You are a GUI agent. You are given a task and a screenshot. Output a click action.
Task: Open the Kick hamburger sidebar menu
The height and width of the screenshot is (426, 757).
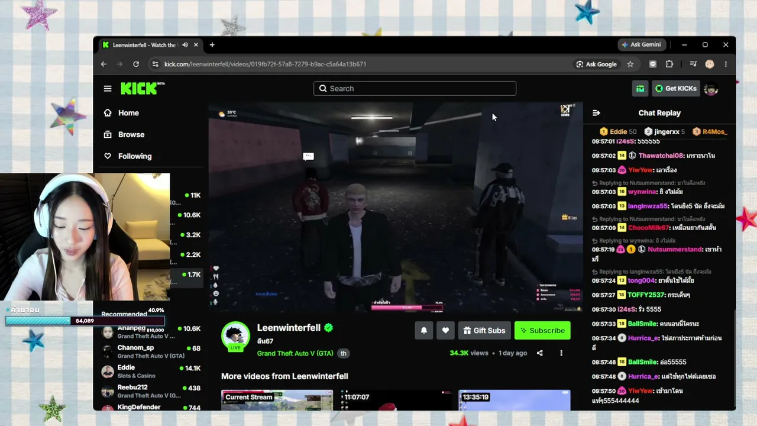[108, 89]
